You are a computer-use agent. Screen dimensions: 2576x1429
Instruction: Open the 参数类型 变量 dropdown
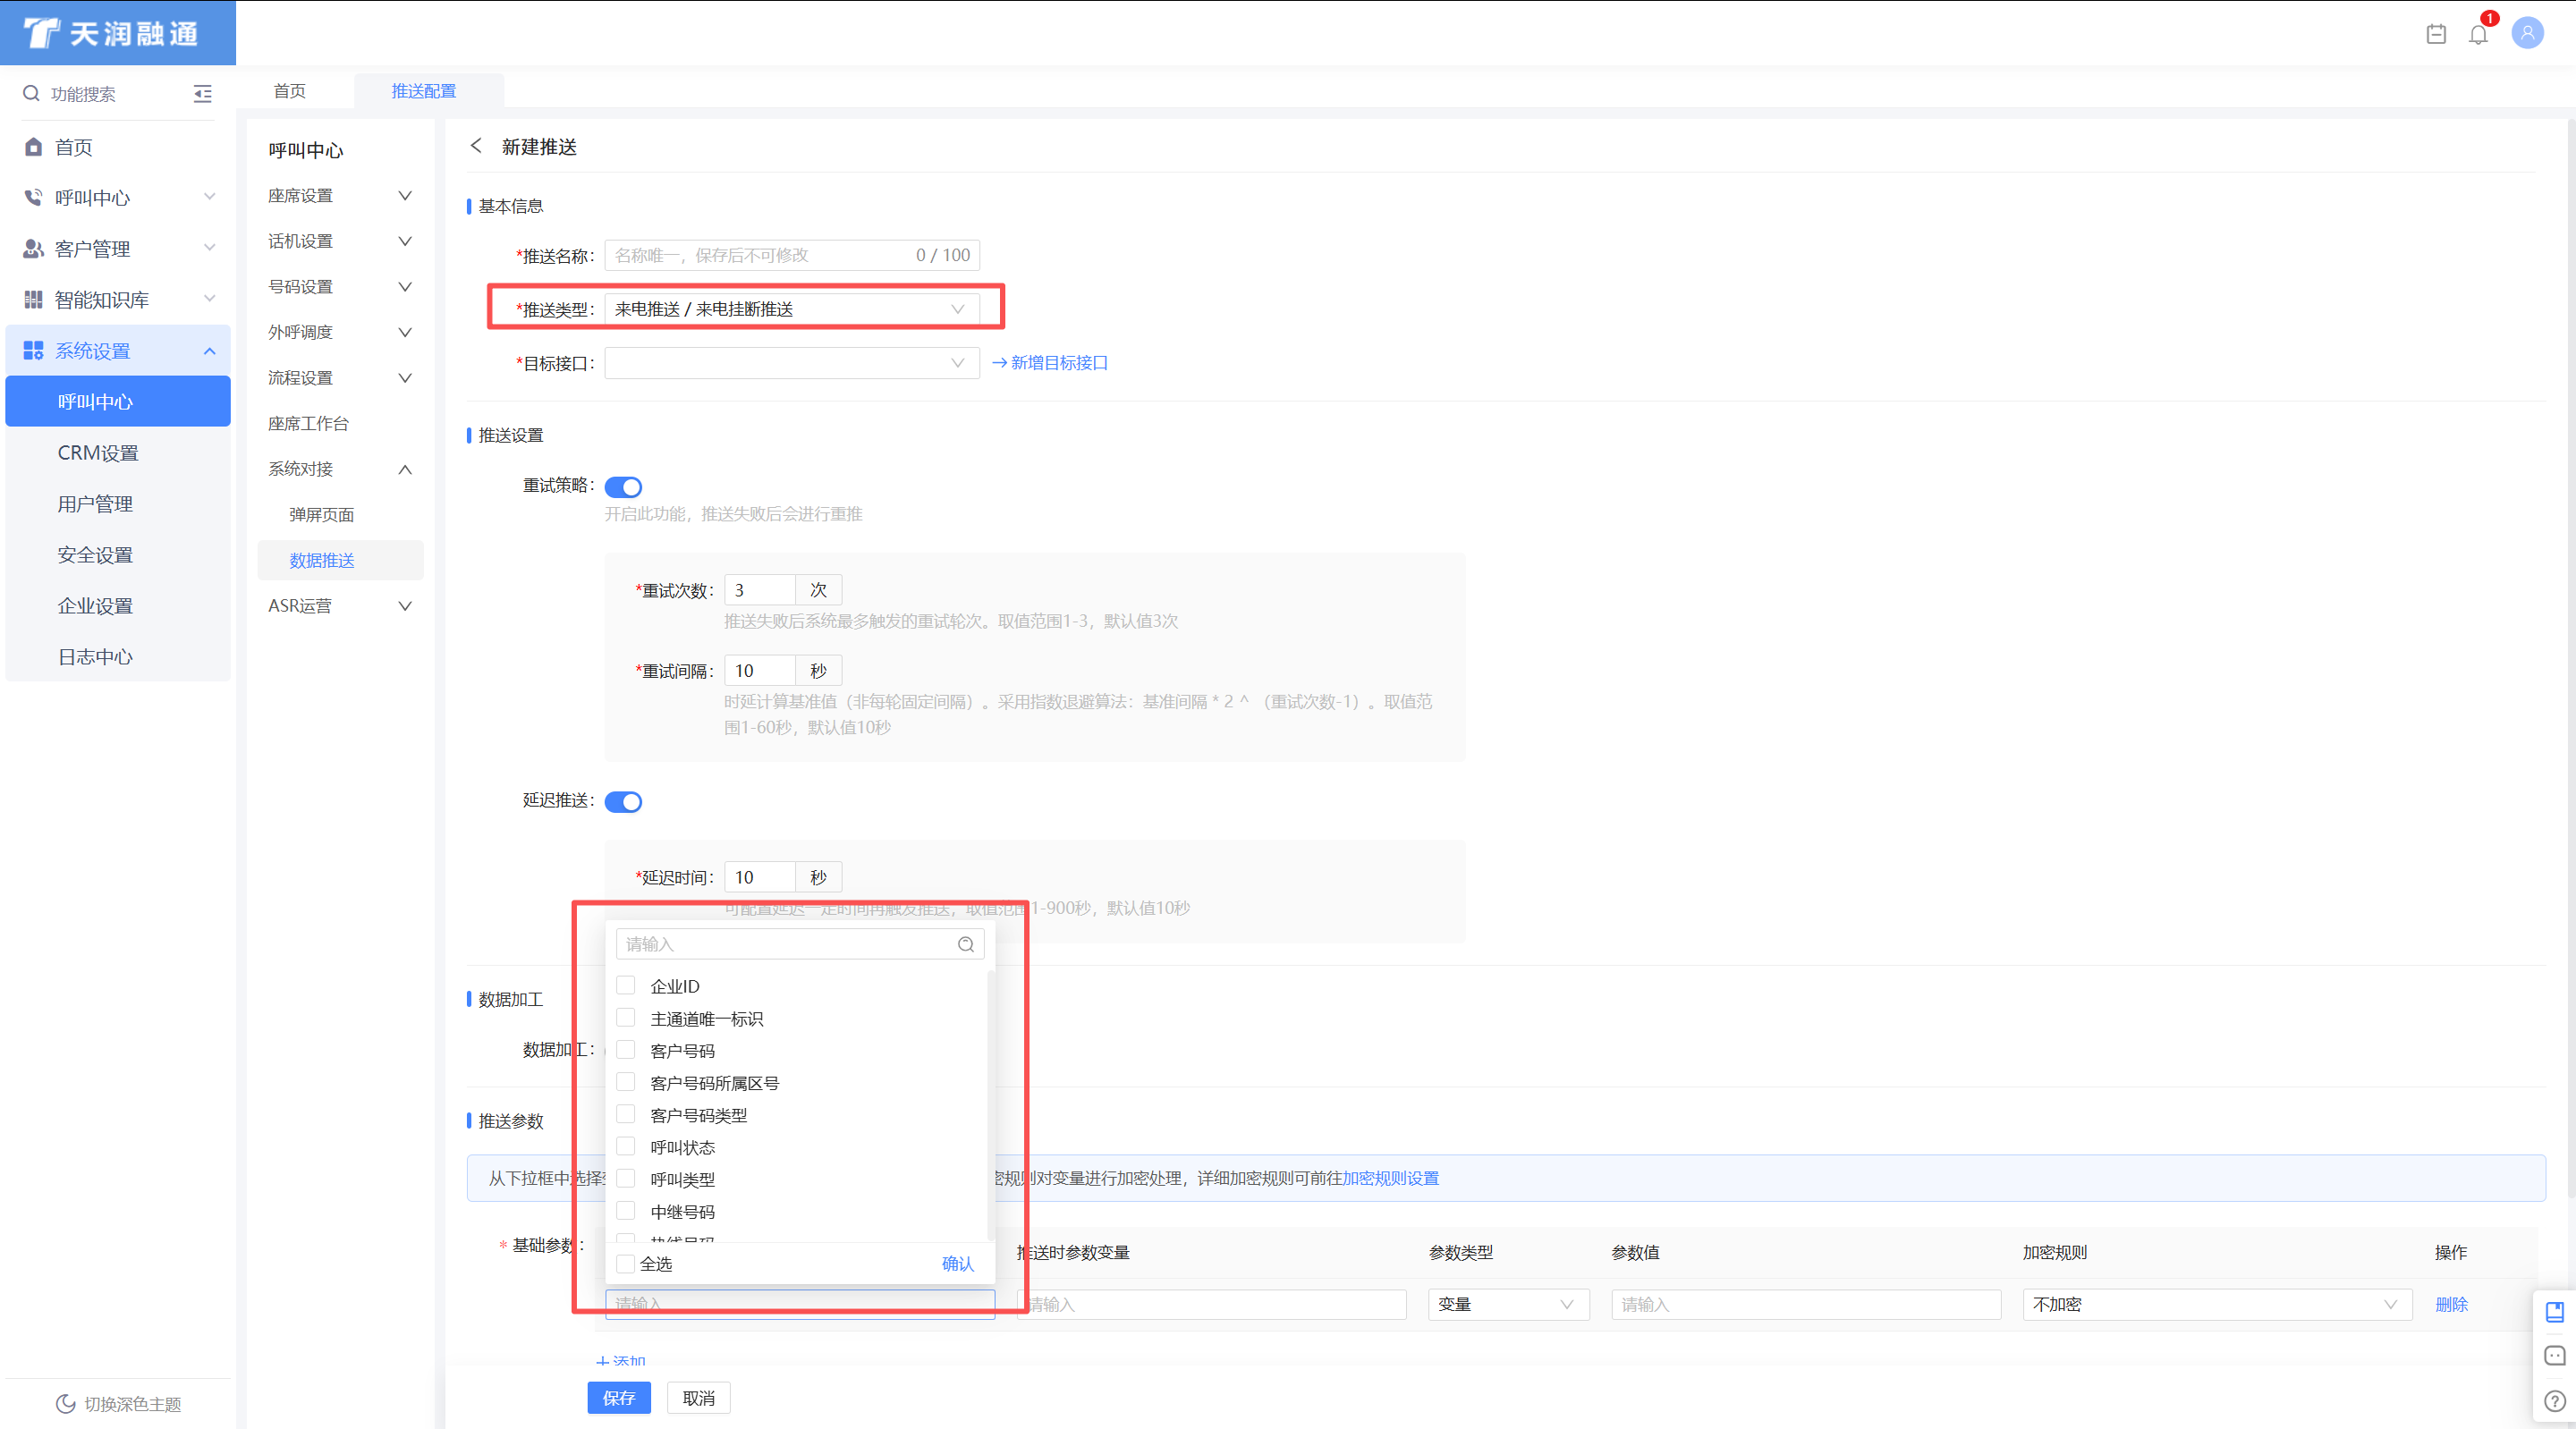1509,1304
